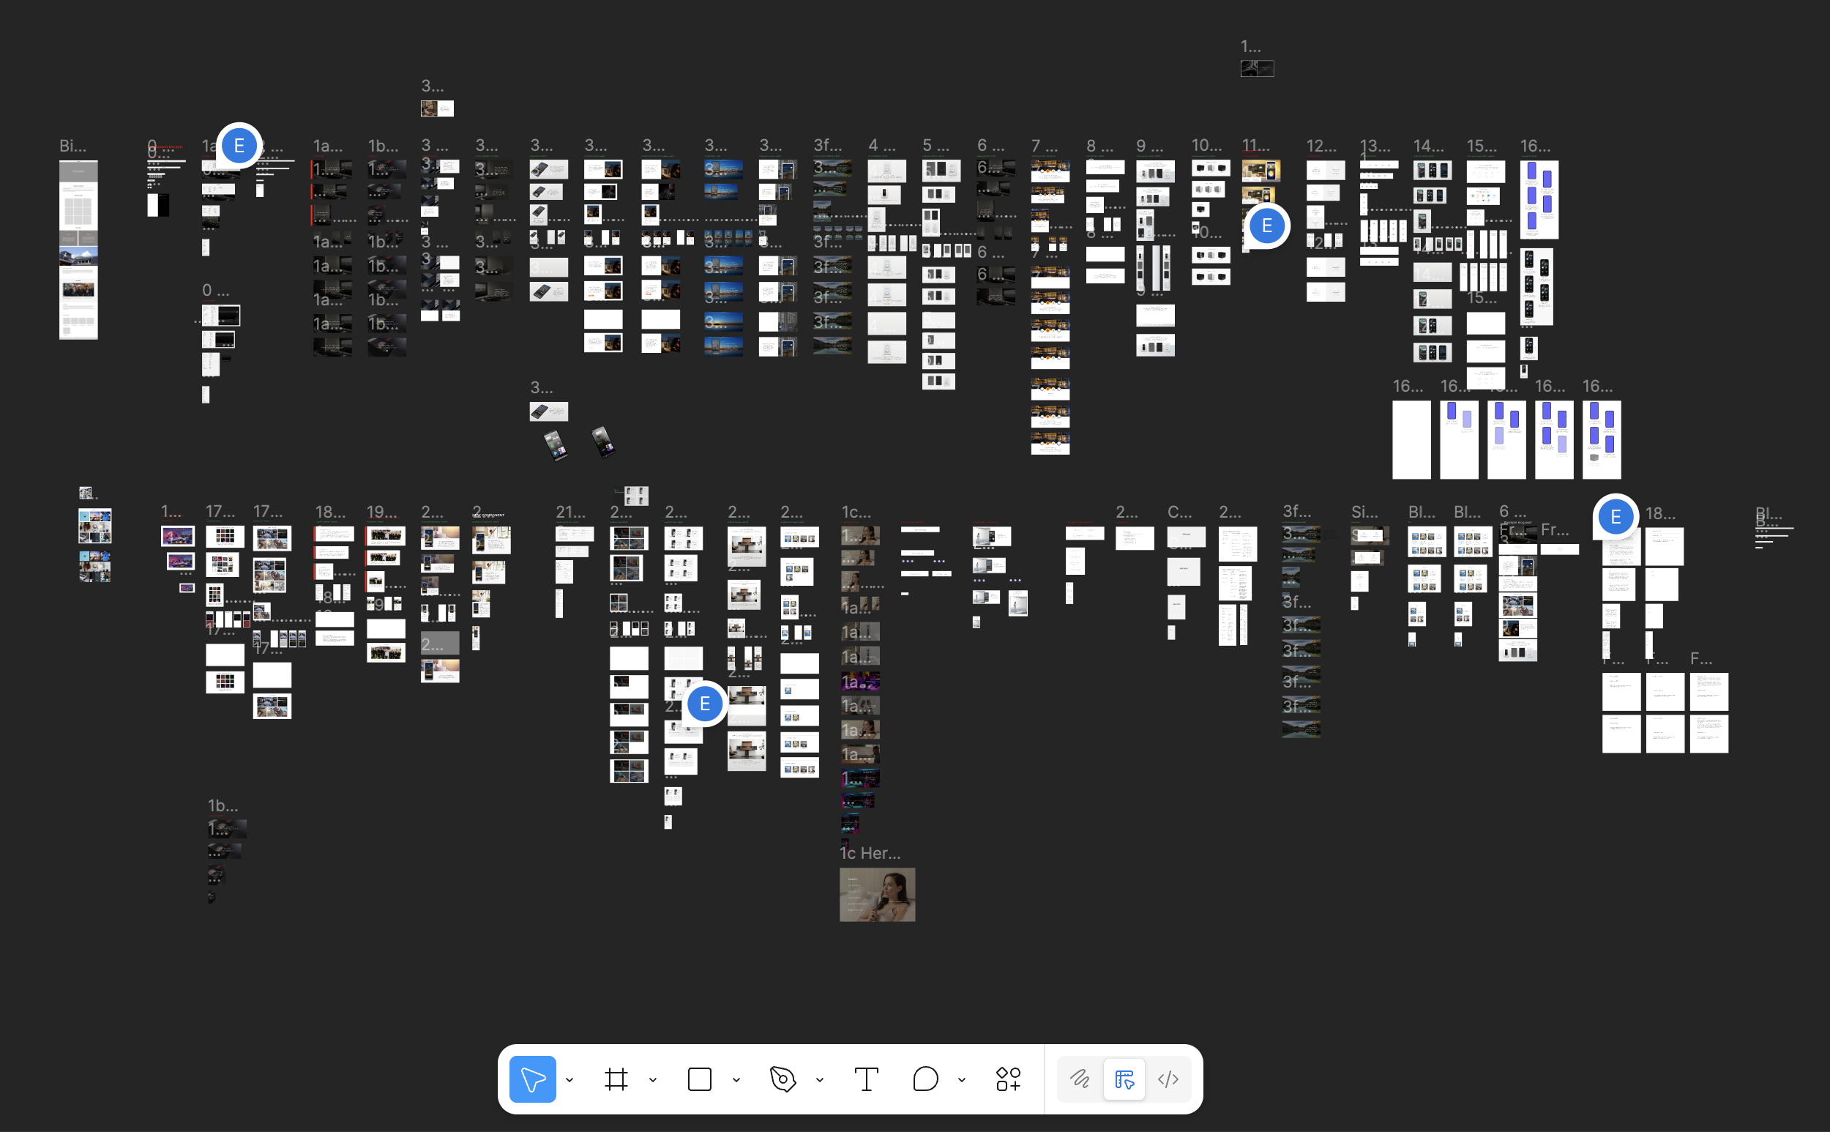
Task: Select frame label '1c Her...'
Action: (x=870, y=853)
